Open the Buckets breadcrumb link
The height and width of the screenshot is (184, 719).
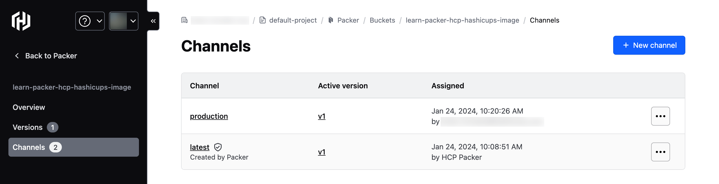click(x=382, y=20)
